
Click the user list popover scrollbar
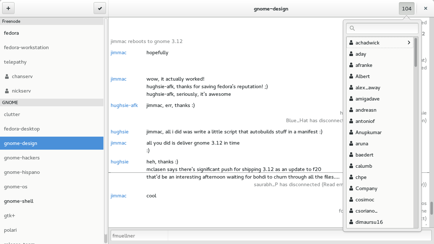tap(416, 52)
